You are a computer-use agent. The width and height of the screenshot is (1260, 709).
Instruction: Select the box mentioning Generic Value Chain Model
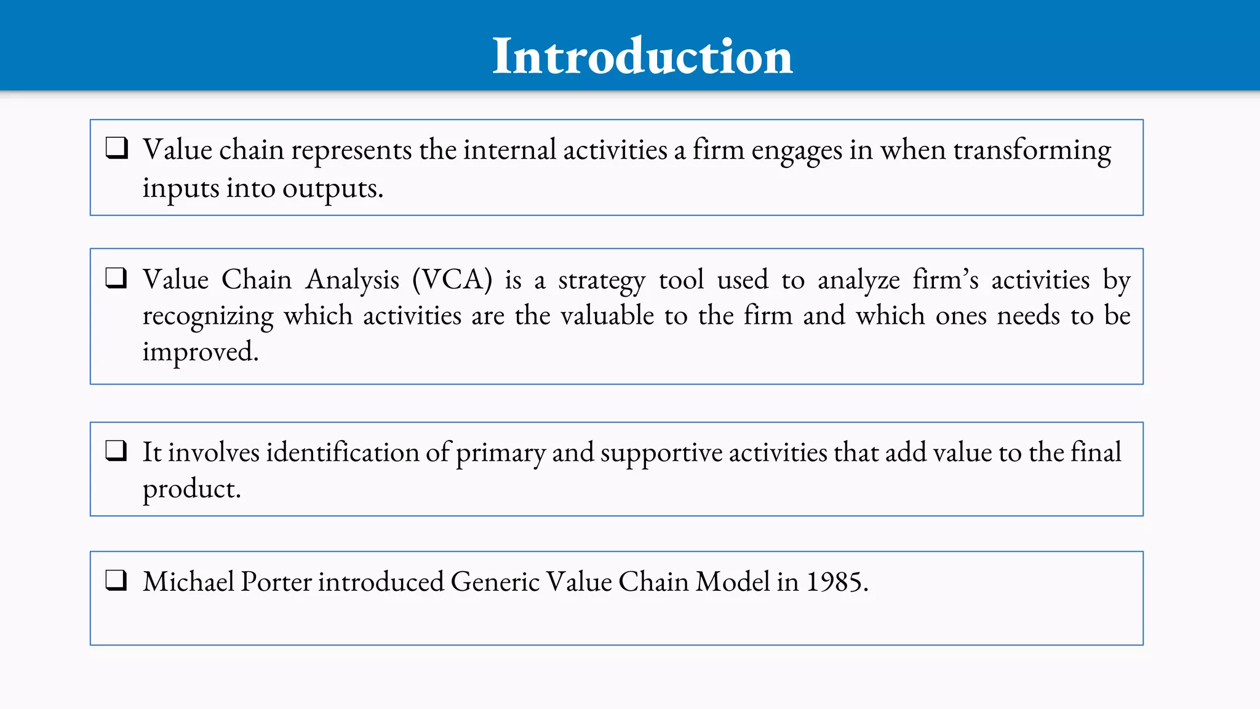click(616, 598)
